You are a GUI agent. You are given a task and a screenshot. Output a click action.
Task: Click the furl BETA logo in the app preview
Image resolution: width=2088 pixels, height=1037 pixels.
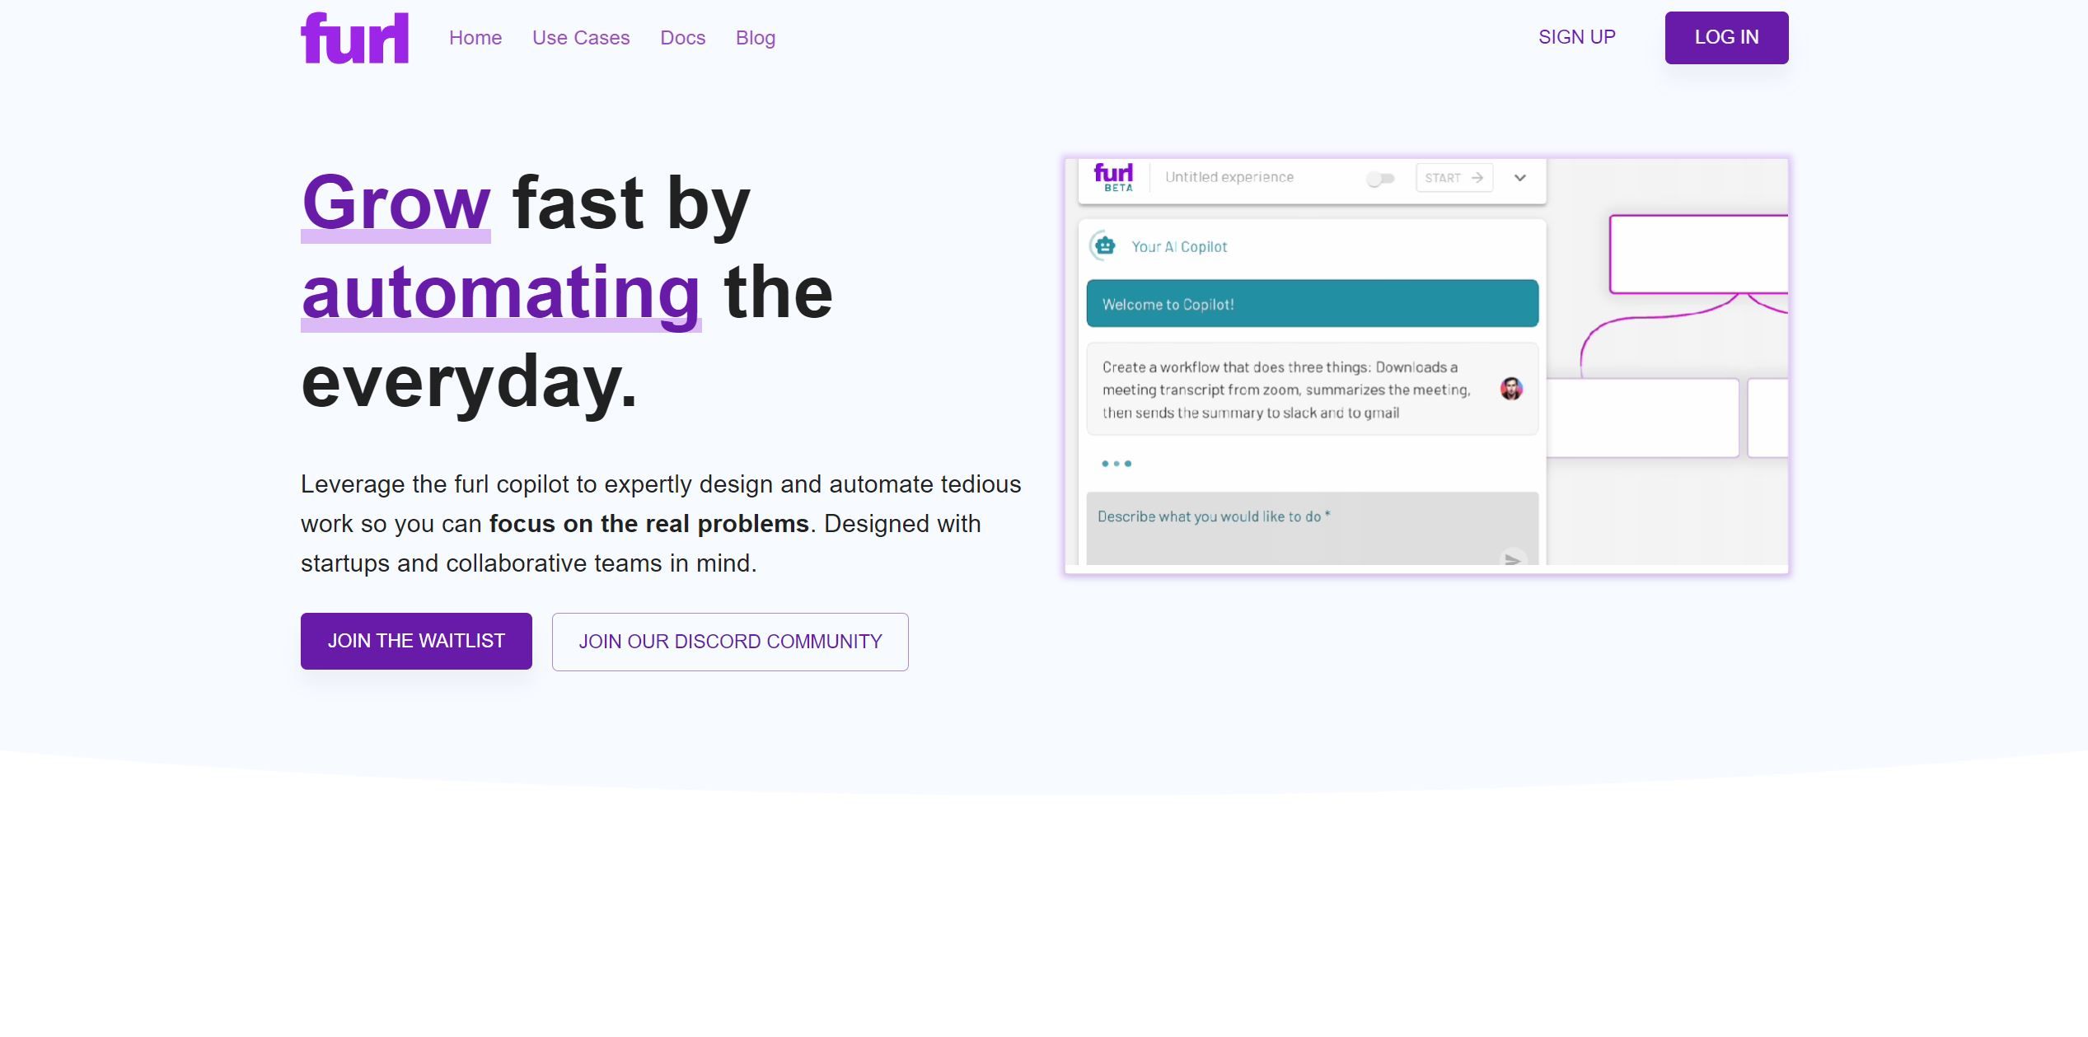pyautogui.click(x=1113, y=176)
